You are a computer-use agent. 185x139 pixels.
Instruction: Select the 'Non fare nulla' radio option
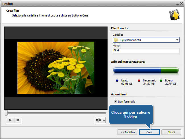115,101
